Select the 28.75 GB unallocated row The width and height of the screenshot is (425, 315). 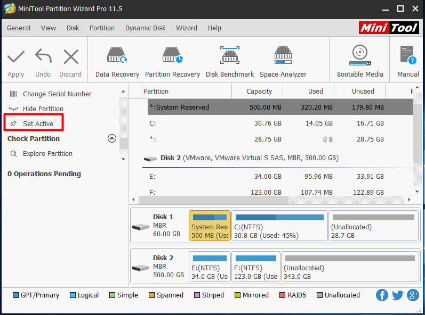point(280,139)
